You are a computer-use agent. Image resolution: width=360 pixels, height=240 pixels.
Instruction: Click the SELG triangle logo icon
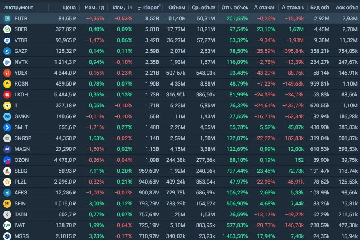[x=7, y=171]
